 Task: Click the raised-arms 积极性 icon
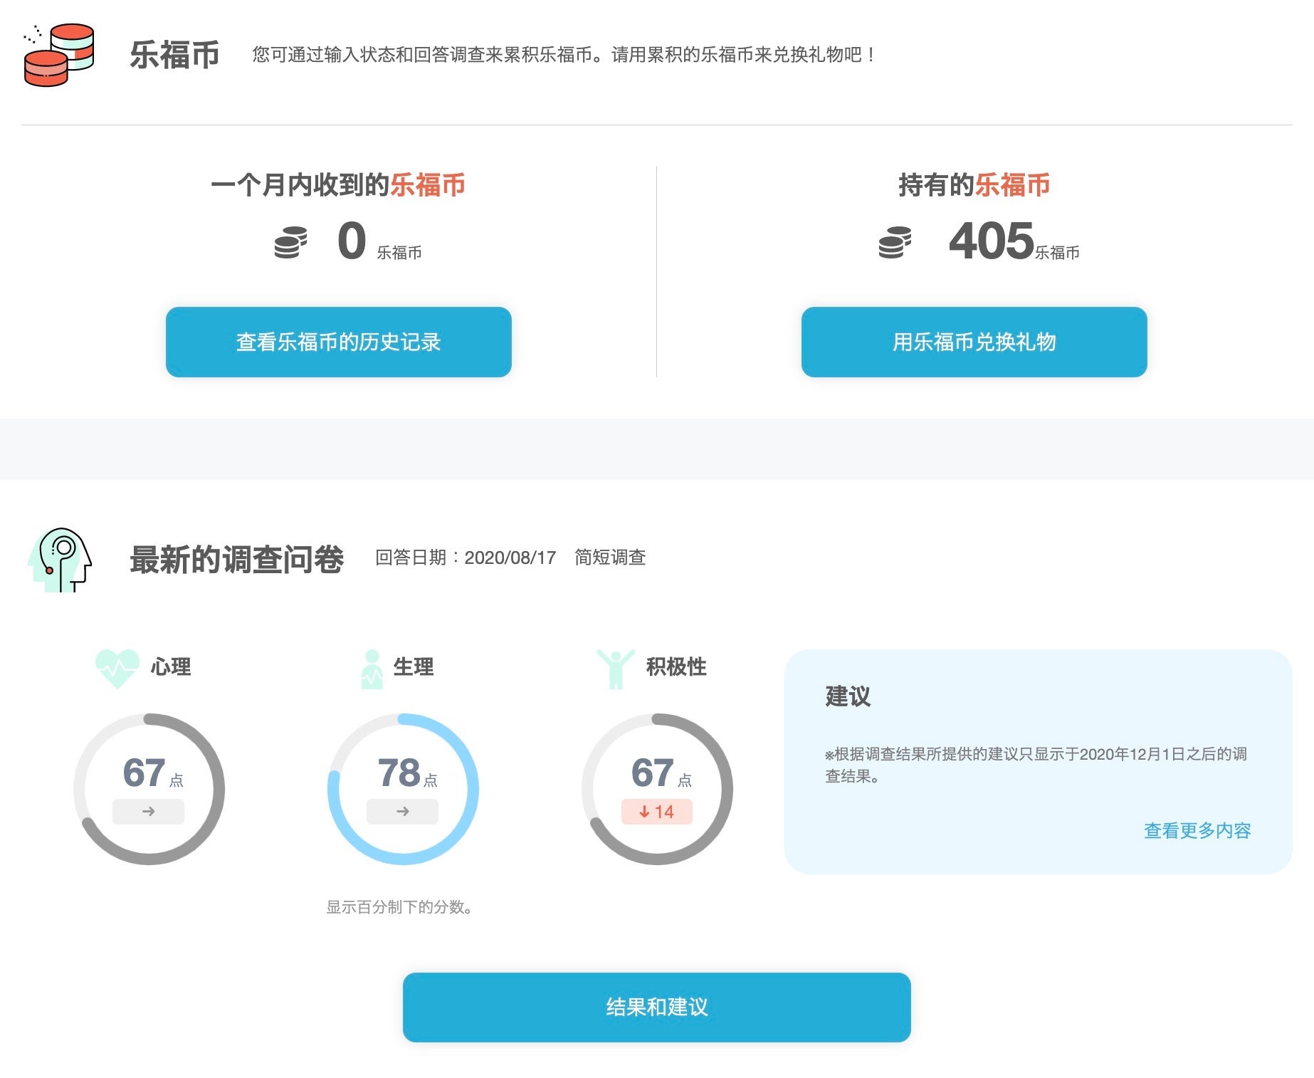coord(615,669)
